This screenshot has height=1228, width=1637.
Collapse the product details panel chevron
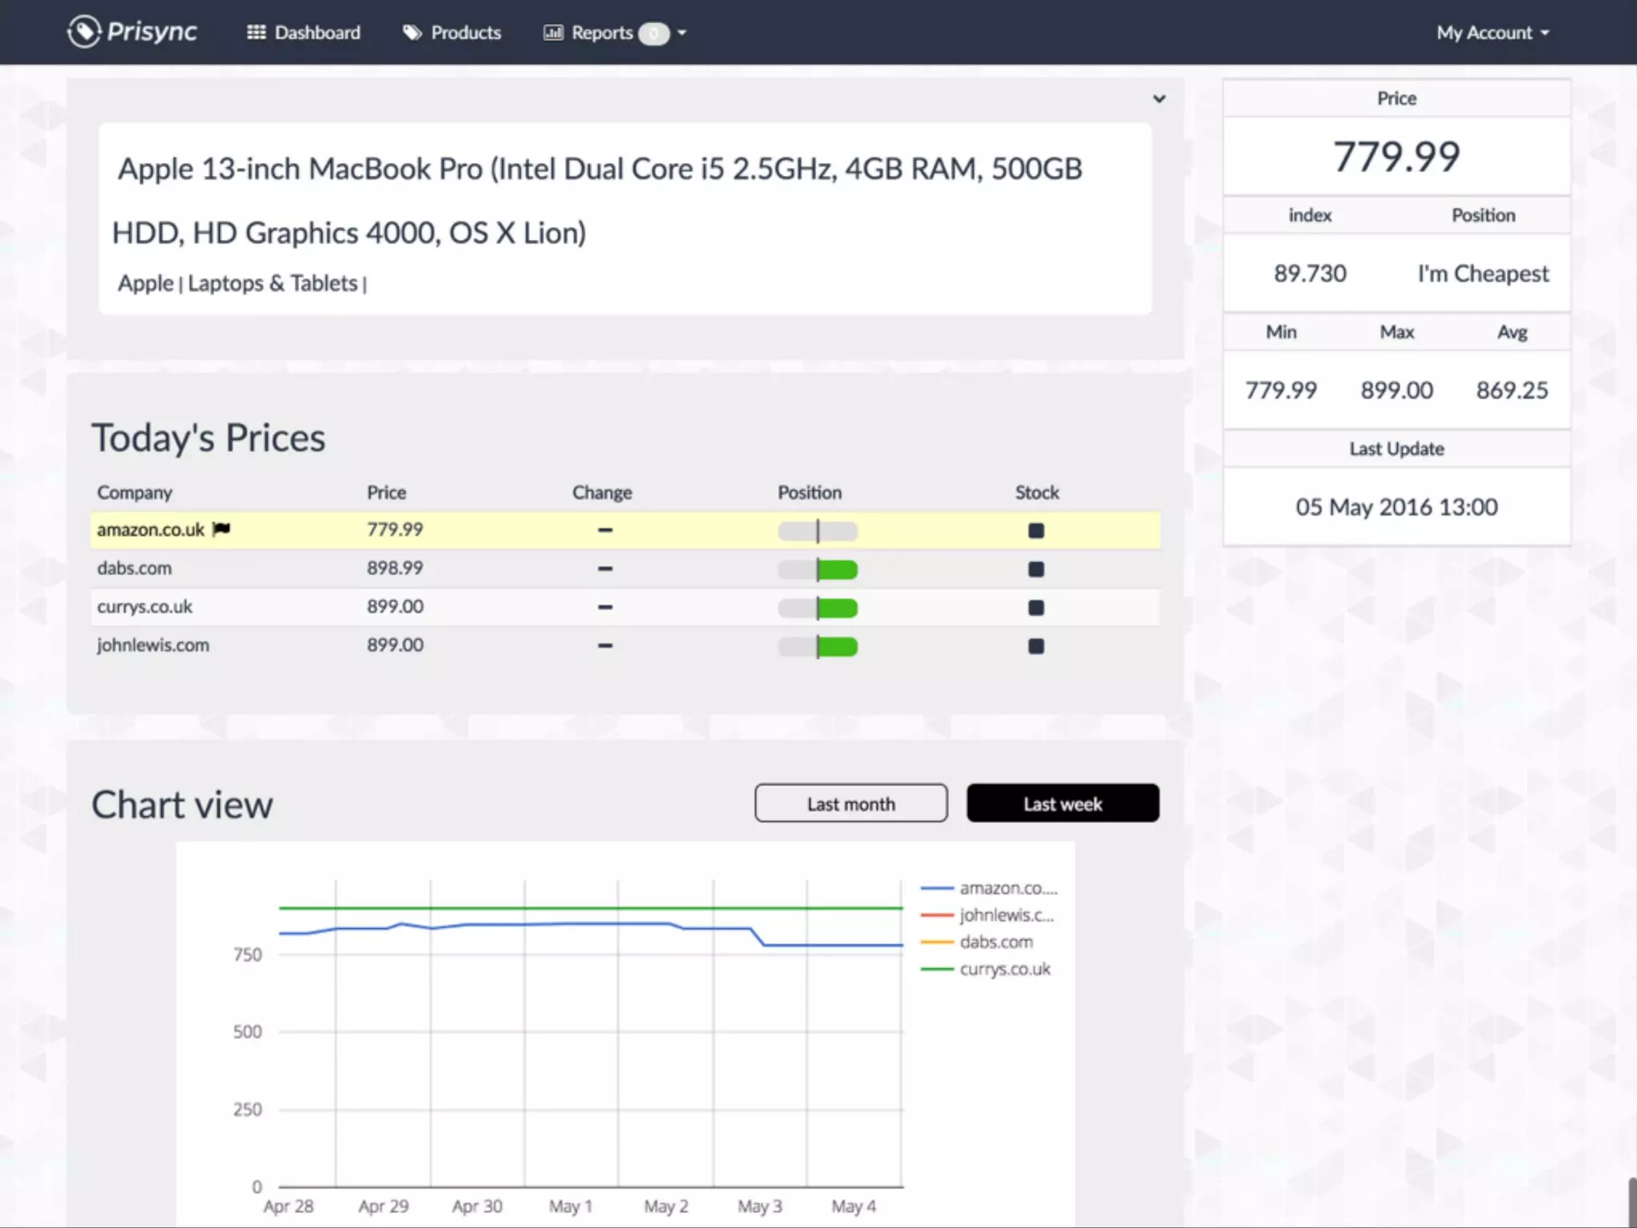click(x=1159, y=99)
